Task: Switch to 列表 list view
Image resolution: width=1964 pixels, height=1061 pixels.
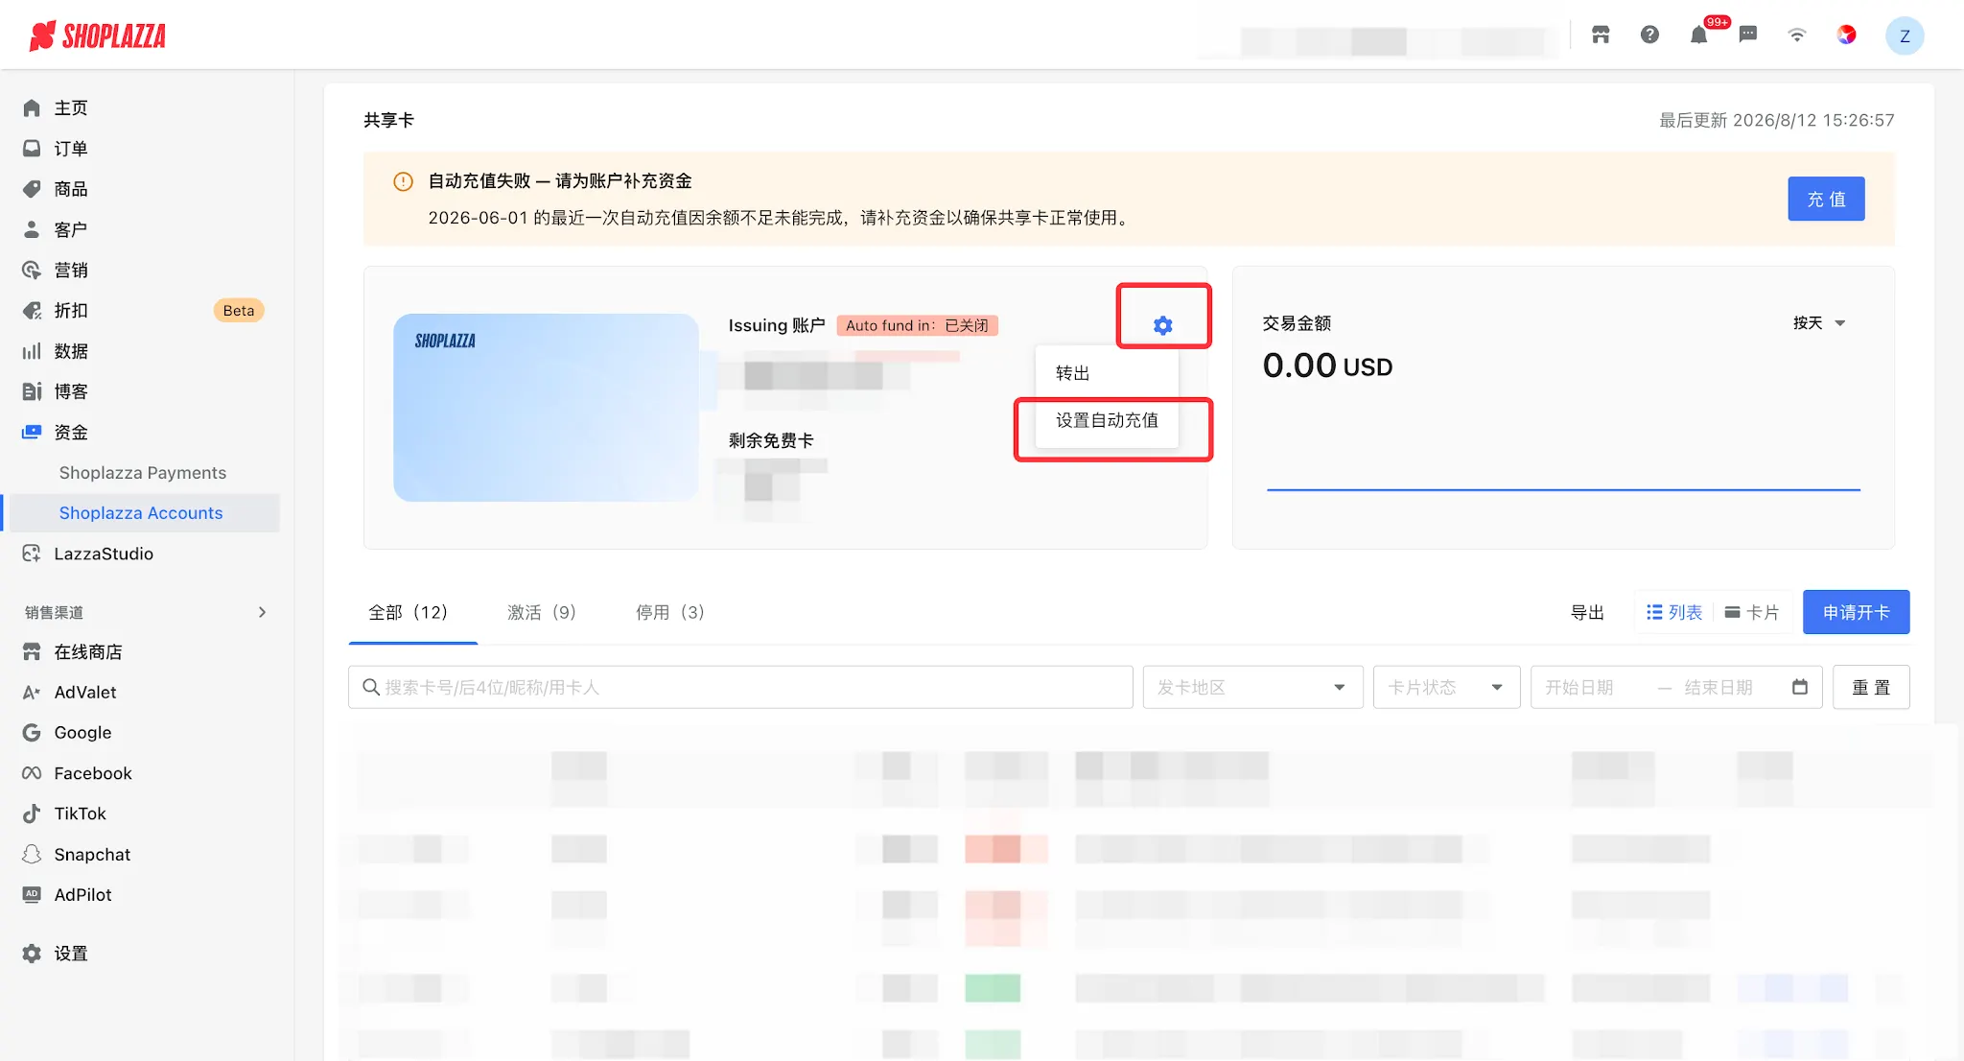Action: pyautogui.click(x=1674, y=612)
